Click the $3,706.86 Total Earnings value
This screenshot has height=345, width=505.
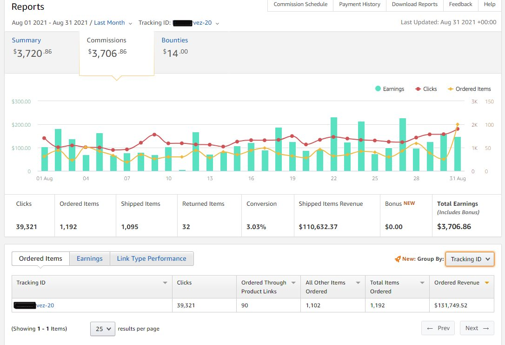(454, 227)
